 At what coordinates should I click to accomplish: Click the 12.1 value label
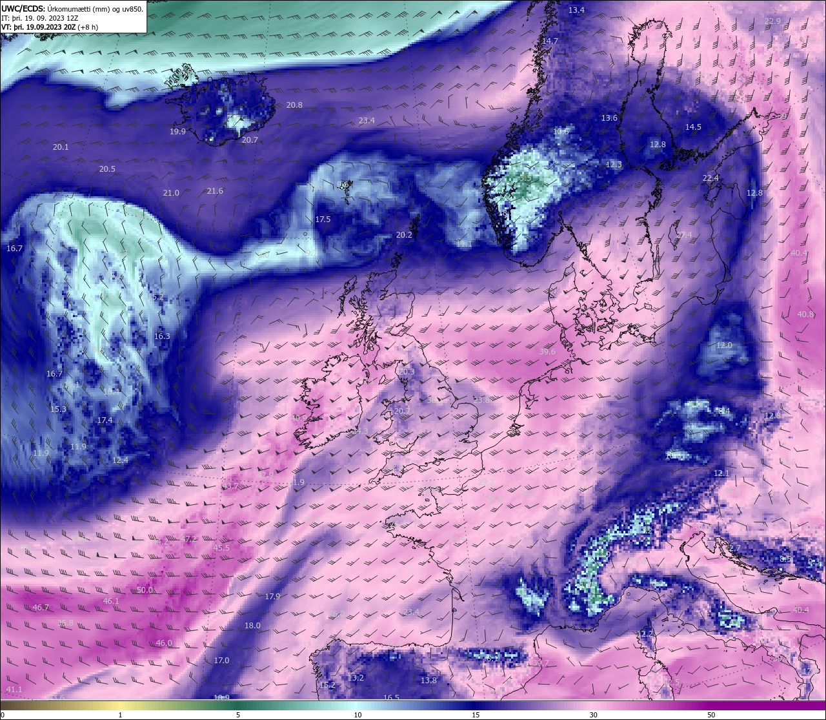[721, 473]
